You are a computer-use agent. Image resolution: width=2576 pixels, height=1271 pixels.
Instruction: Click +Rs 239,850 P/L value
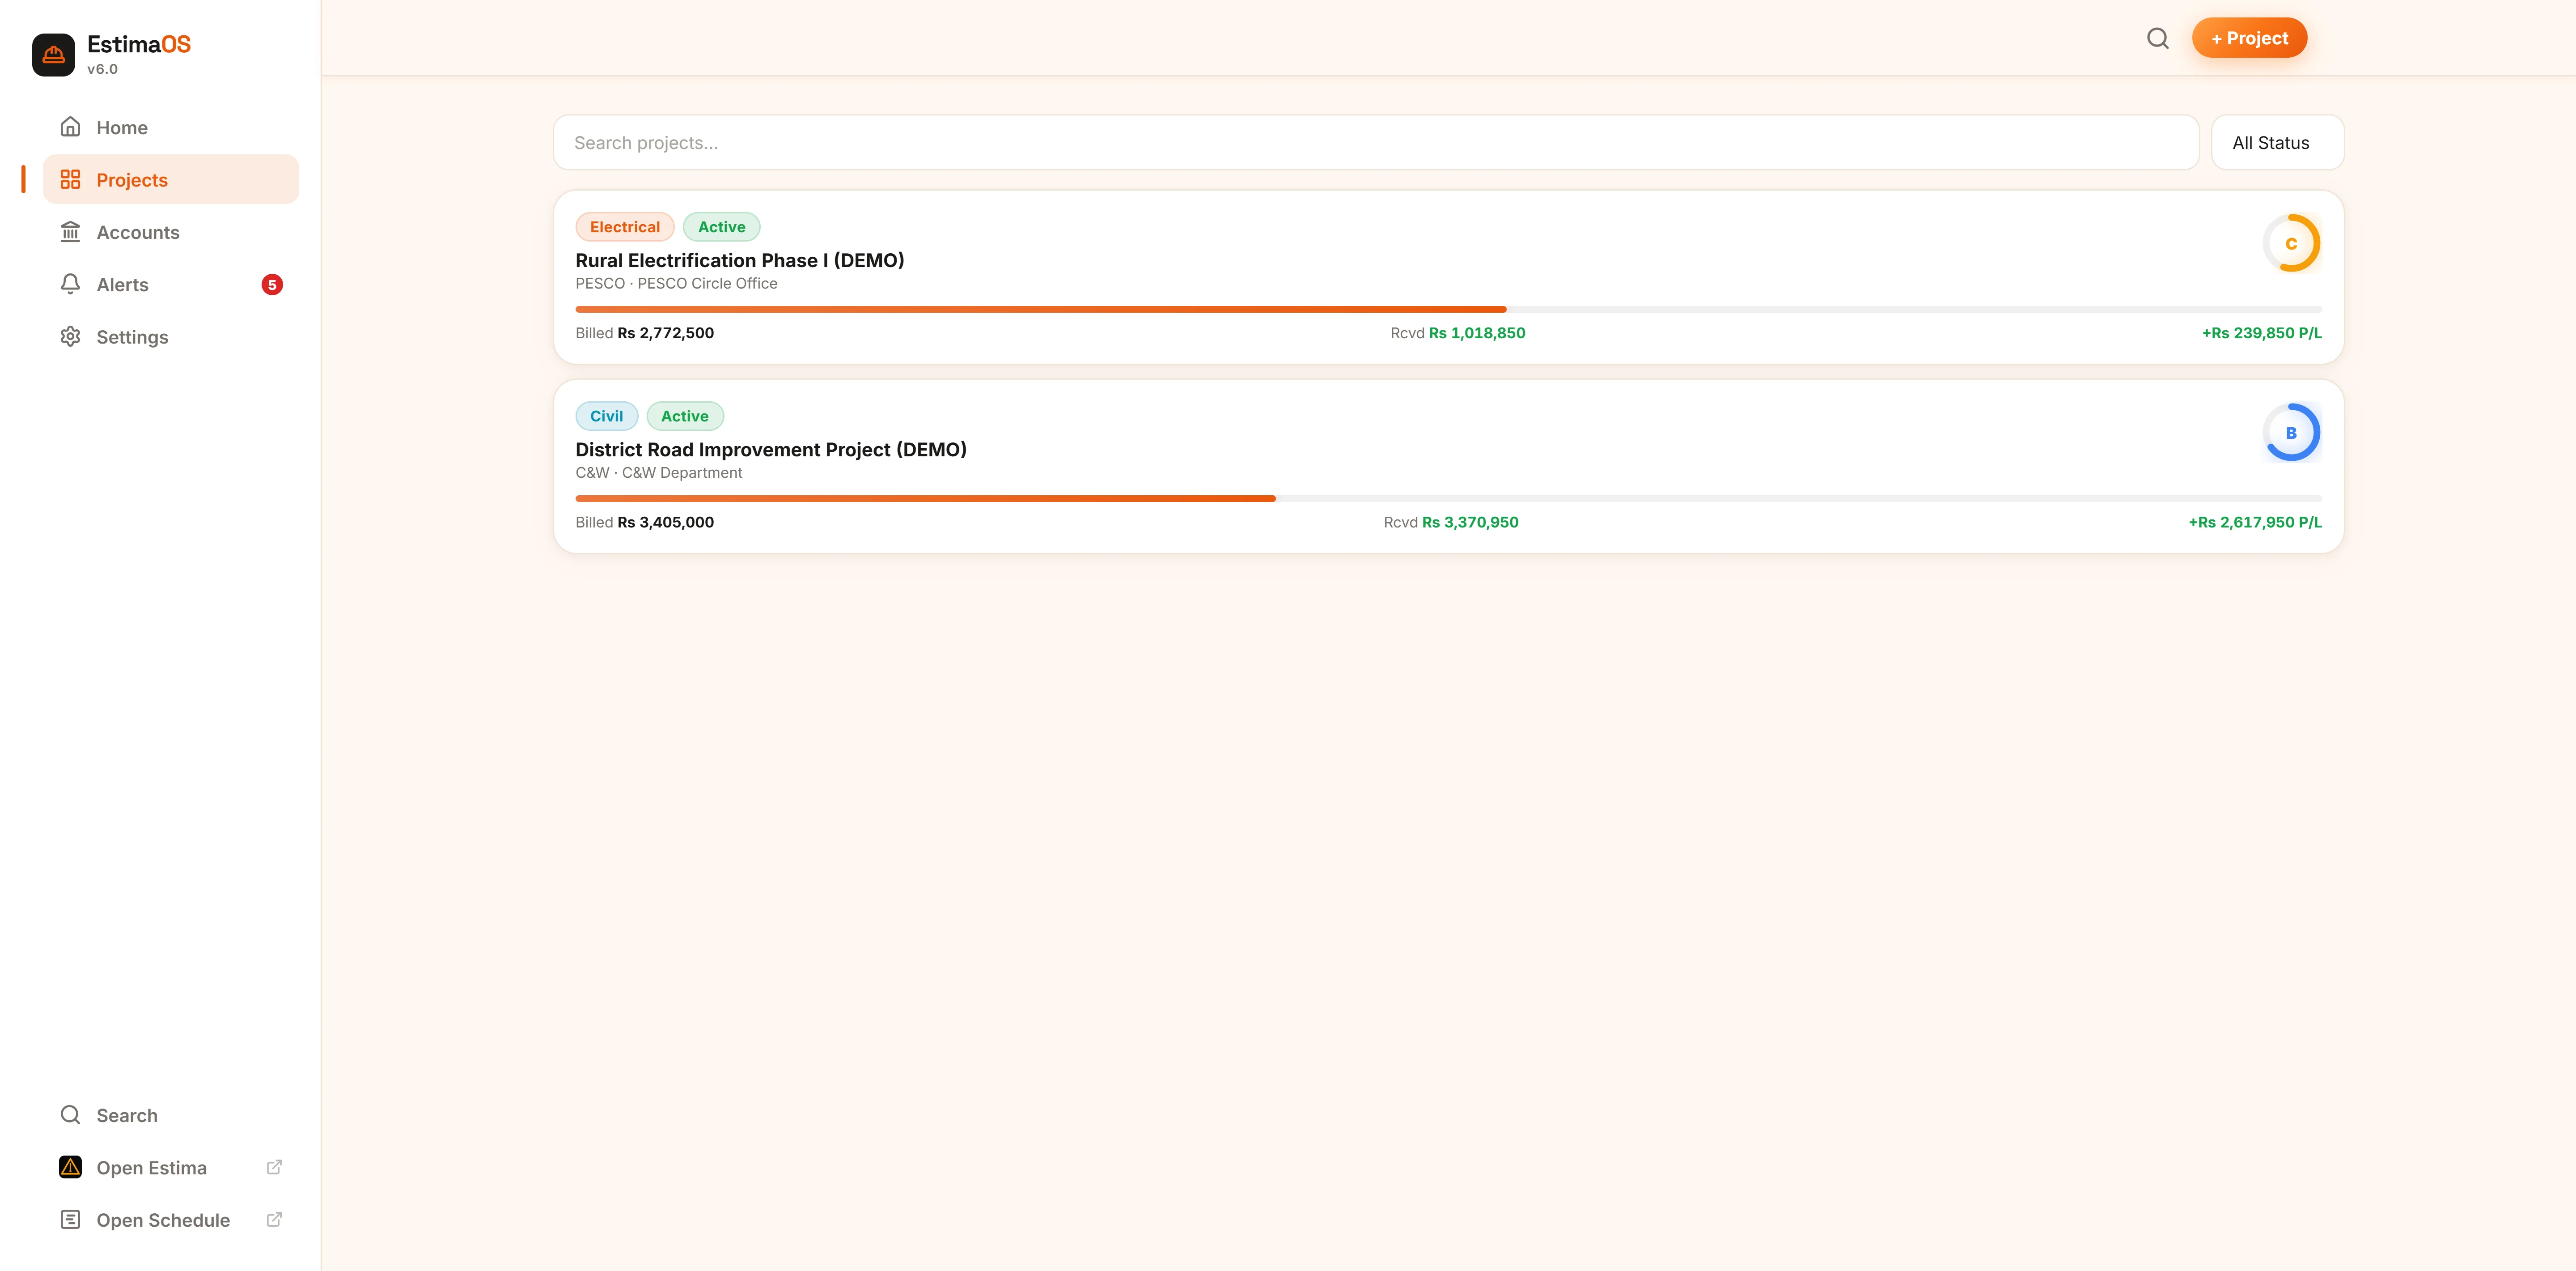pos(2261,333)
